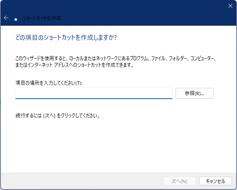Click the 次へ(N) button
The height and width of the screenshot is (190, 237).
point(179,181)
